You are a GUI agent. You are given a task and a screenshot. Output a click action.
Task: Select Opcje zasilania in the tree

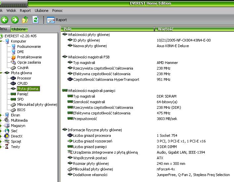click(x=29, y=62)
